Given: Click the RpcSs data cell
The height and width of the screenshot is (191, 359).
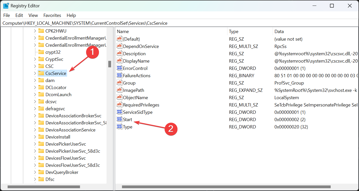Looking at the screenshot, I should 280,46.
